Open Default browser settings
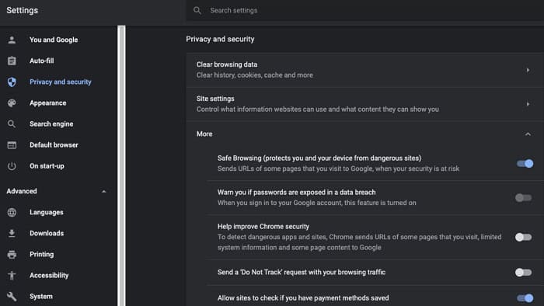The width and height of the screenshot is (544, 306). point(54,145)
